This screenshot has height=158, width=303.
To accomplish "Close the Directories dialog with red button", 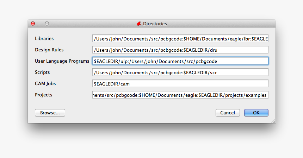I will pos(33,24).
